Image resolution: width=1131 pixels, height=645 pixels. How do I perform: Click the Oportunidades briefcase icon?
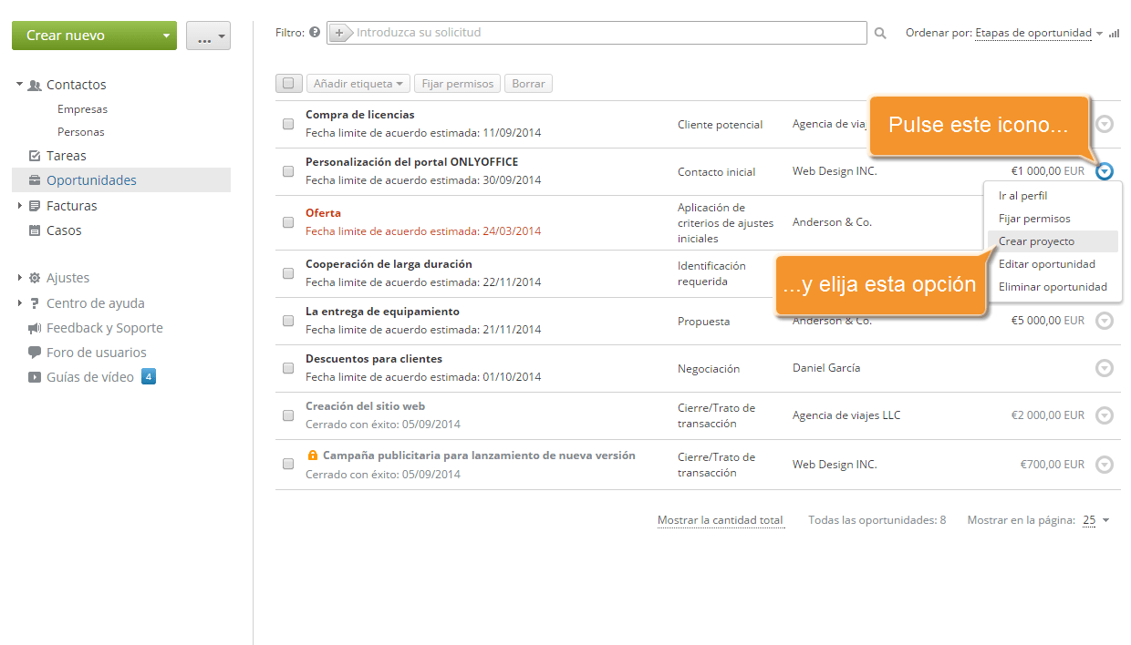[35, 180]
